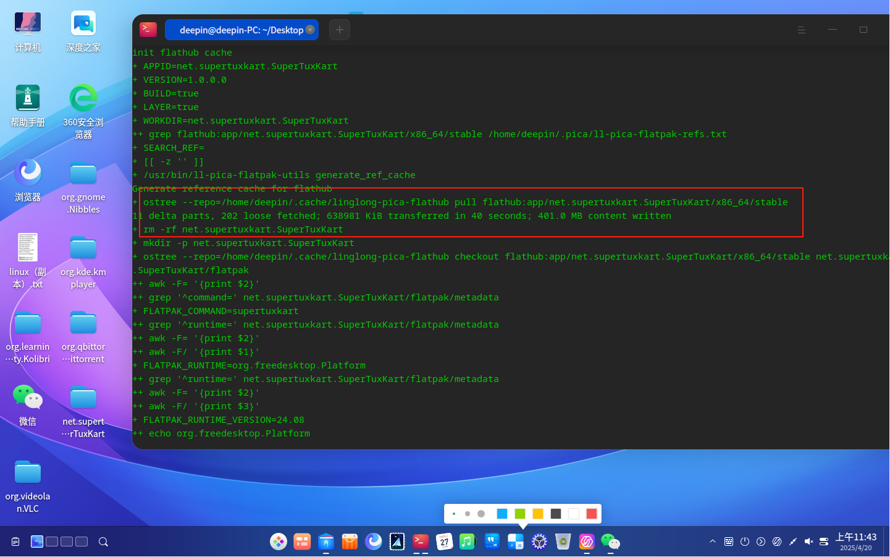Select the org.learningequality.Kolibri folder
The image size is (890, 557).
click(28, 337)
